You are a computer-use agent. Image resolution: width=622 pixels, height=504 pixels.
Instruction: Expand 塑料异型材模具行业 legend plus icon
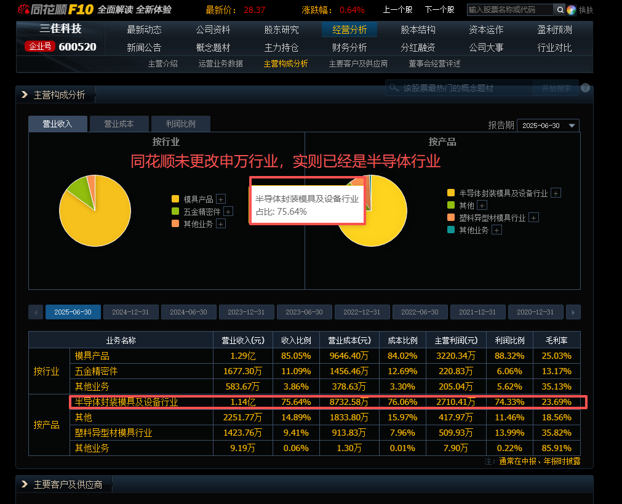[x=533, y=217]
